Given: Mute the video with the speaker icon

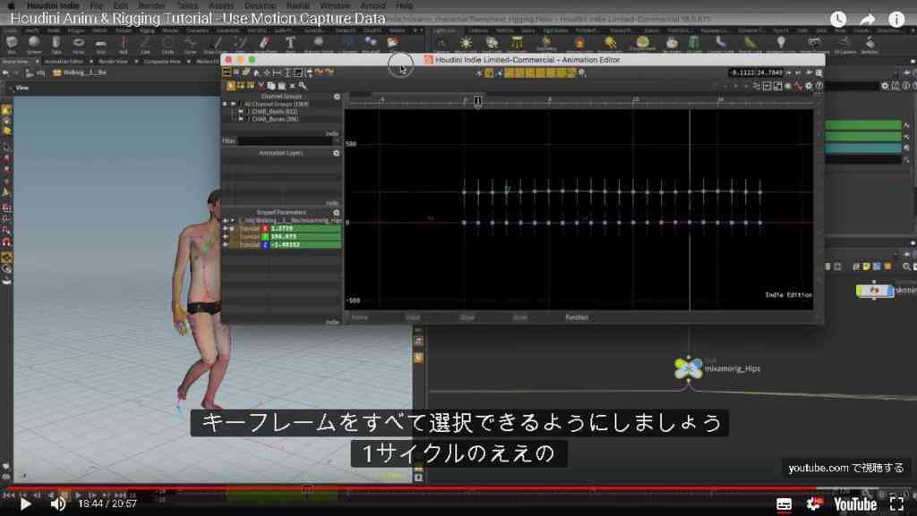Looking at the screenshot, I should click(58, 503).
